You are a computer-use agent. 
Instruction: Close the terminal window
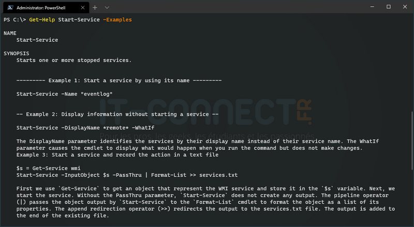tap(403, 7)
